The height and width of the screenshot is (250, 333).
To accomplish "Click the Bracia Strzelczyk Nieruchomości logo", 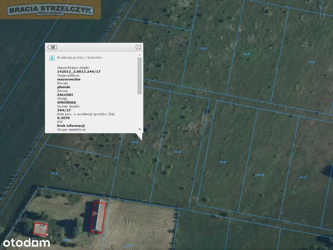I will pyautogui.click(x=50, y=10).
